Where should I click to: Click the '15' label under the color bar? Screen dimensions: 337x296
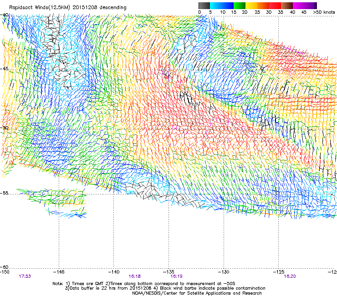point(234,12)
